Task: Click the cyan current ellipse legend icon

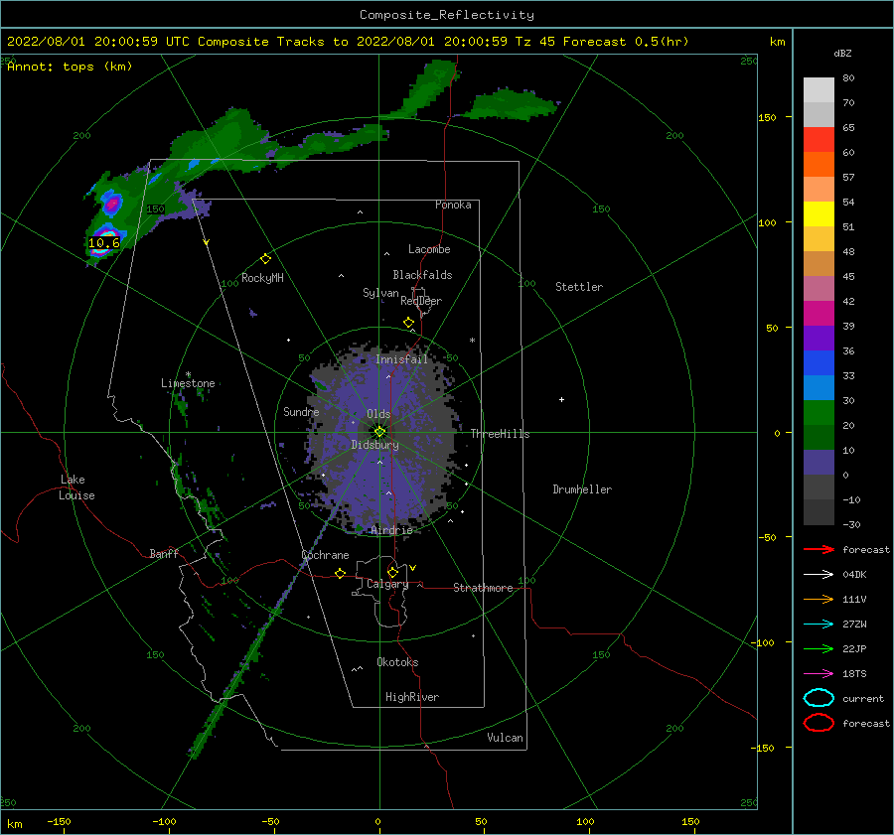Action: pos(819,698)
